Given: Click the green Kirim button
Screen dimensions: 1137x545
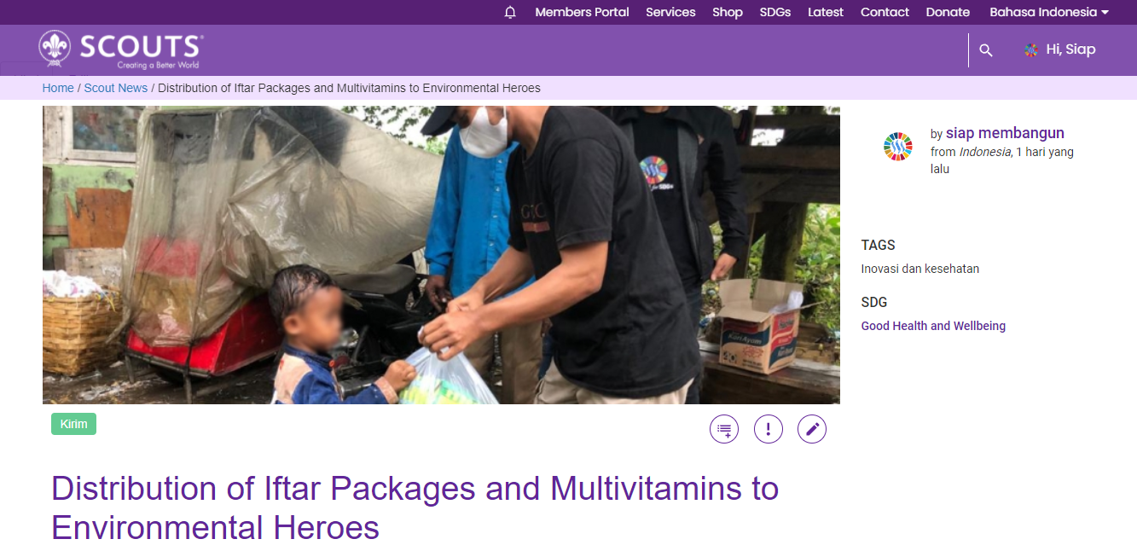Looking at the screenshot, I should click(x=73, y=424).
